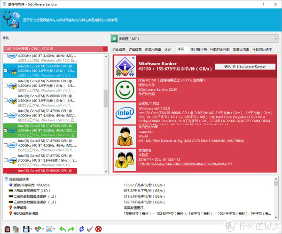Viewport: 282px width, 234px height.
Task: Click the value 676.32千兆字节/秒 (GB/s)
Action: coord(144,191)
